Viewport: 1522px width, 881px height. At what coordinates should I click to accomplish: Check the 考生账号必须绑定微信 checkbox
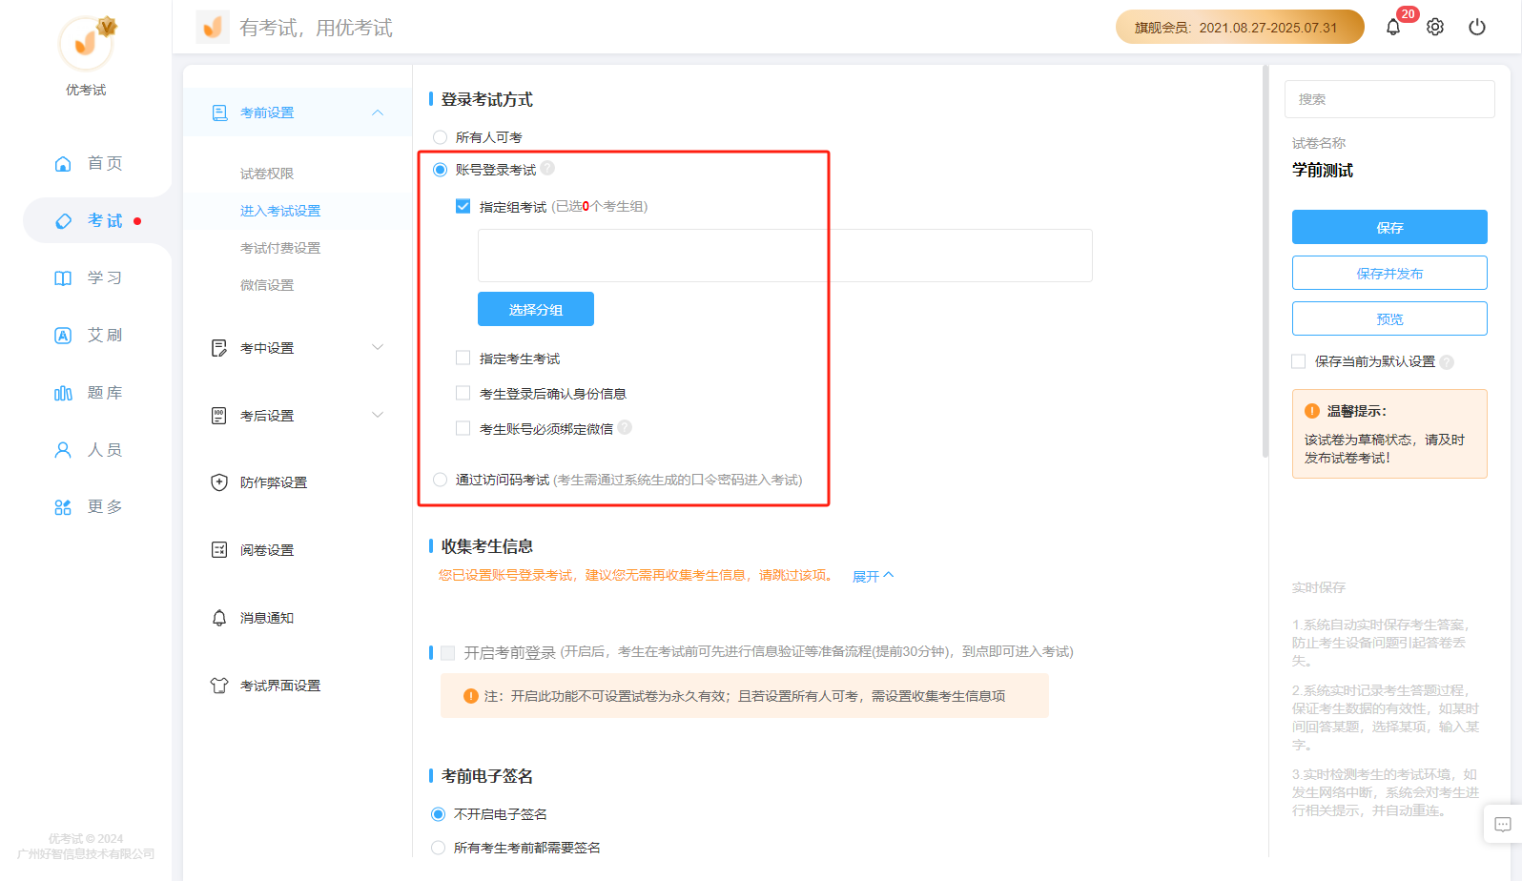463,428
